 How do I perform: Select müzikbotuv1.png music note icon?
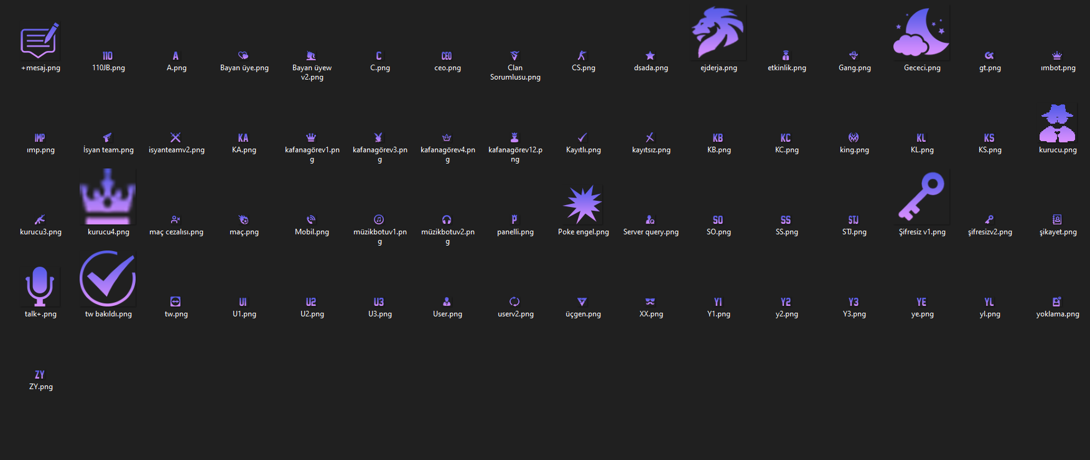pos(379,220)
